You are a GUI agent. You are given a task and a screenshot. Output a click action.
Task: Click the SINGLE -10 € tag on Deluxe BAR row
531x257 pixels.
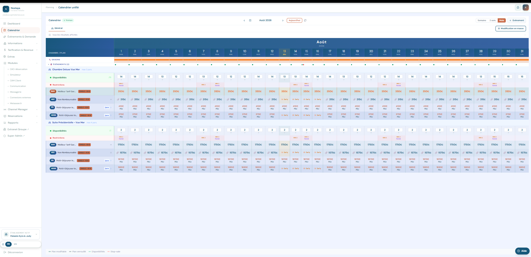[84, 91]
